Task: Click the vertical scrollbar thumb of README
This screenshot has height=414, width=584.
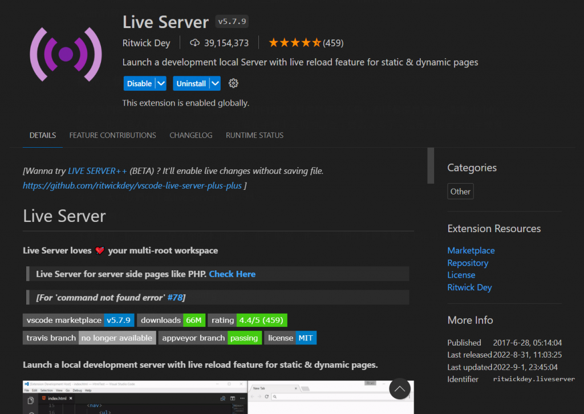Action: (431, 166)
